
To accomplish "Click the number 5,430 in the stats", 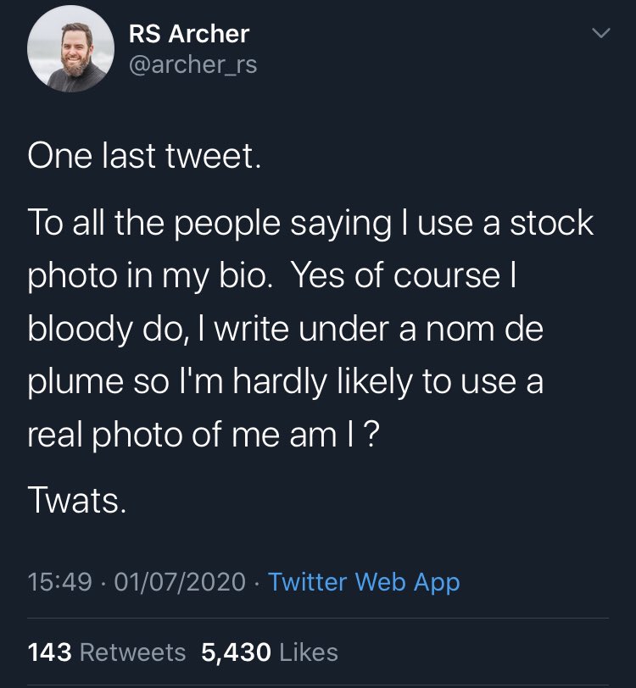I will [x=237, y=652].
